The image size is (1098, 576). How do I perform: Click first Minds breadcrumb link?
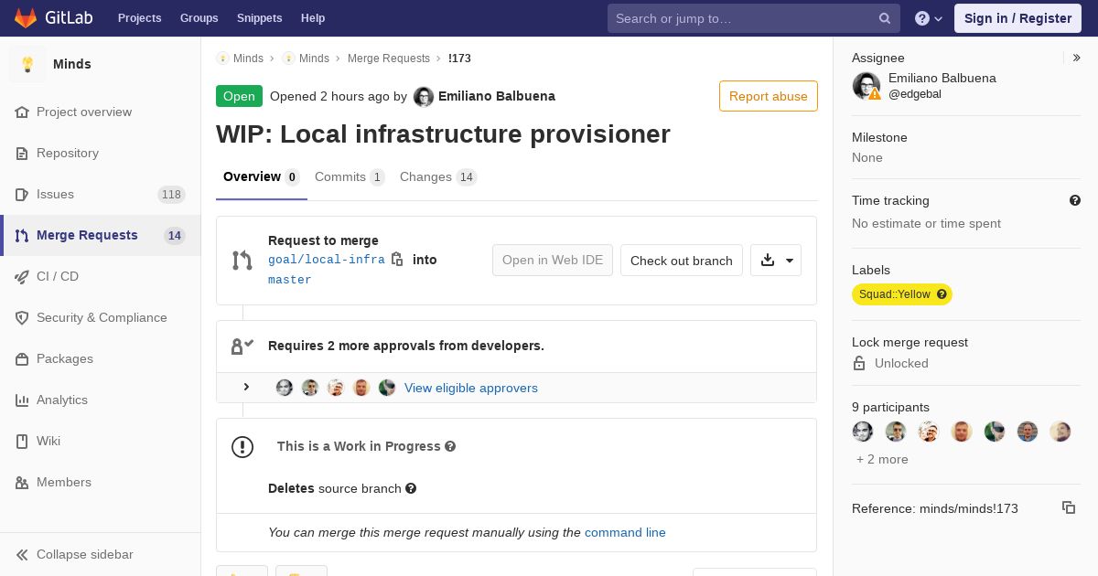coord(240,59)
